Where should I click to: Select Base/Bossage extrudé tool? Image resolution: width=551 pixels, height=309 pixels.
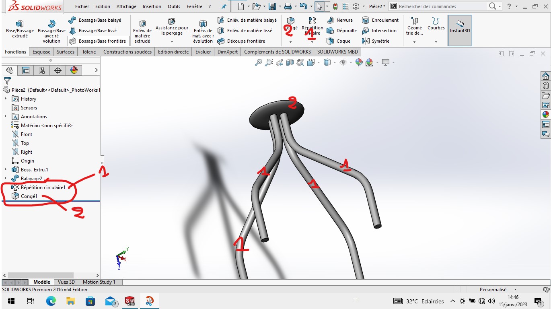(x=20, y=29)
